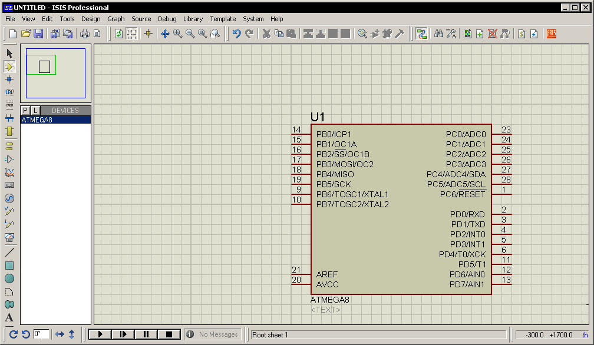Screen dimensions: 594x345
Task: Create a new design file
Action: click(13, 34)
